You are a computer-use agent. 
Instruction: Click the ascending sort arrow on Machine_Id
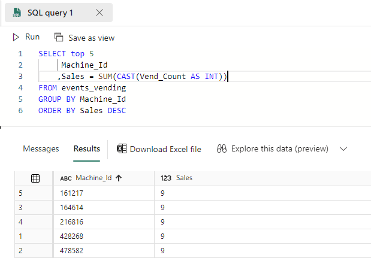pos(119,178)
